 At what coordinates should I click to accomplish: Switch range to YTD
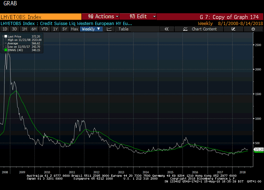click(x=44, y=29)
